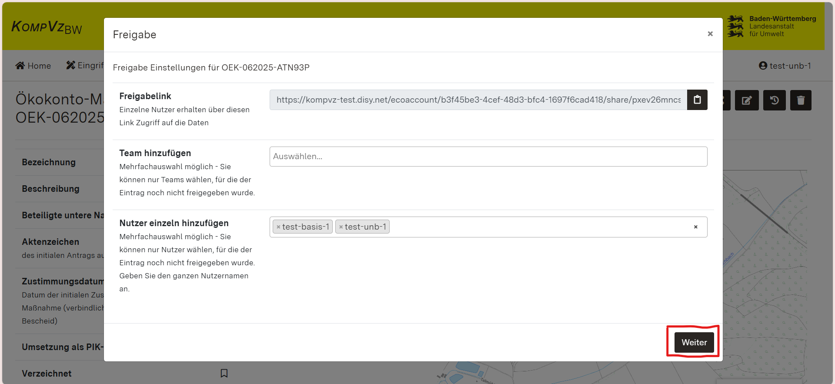Remove test-unb-1 tag from user selection
The image size is (835, 384).
click(341, 227)
